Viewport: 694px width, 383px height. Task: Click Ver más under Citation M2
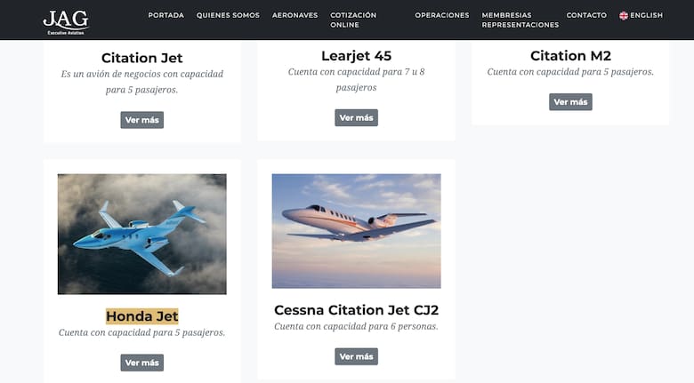(570, 102)
